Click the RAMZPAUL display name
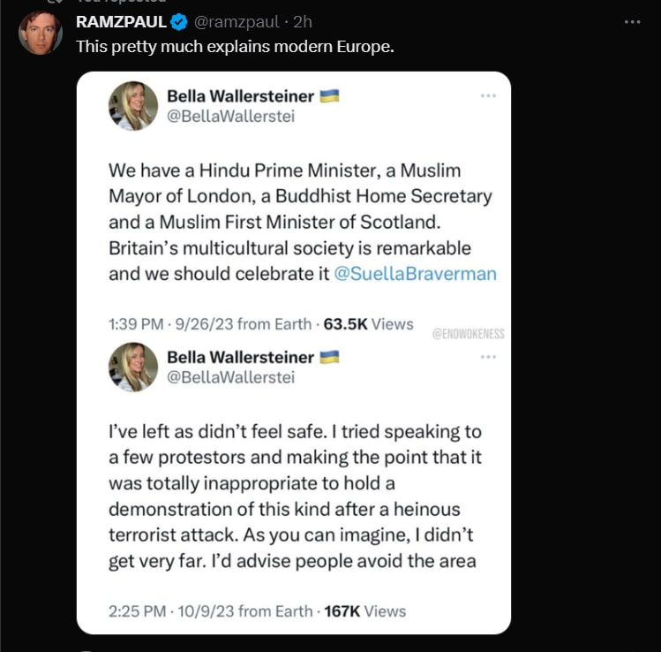Image resolution: width=661 pixels, height=652 pixels. point(122,21)
